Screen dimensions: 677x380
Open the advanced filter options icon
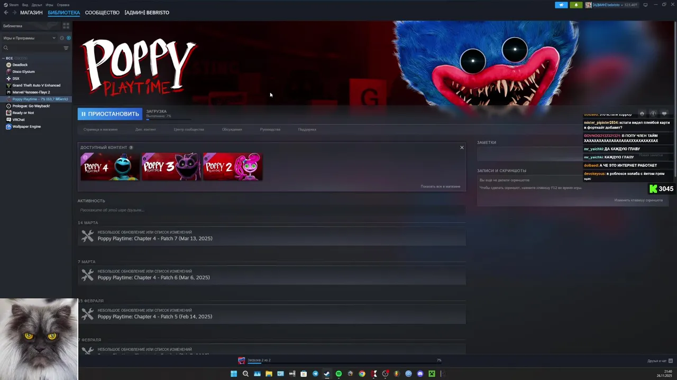coord(66,48)
